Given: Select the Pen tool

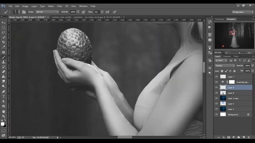Looking at the screenshot, I should (x=4, y=91).
